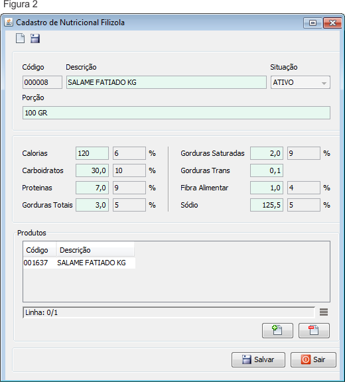Click the Calorias percent field 6
This screenshot has width=345, height=382.
(x=129, y=153)
